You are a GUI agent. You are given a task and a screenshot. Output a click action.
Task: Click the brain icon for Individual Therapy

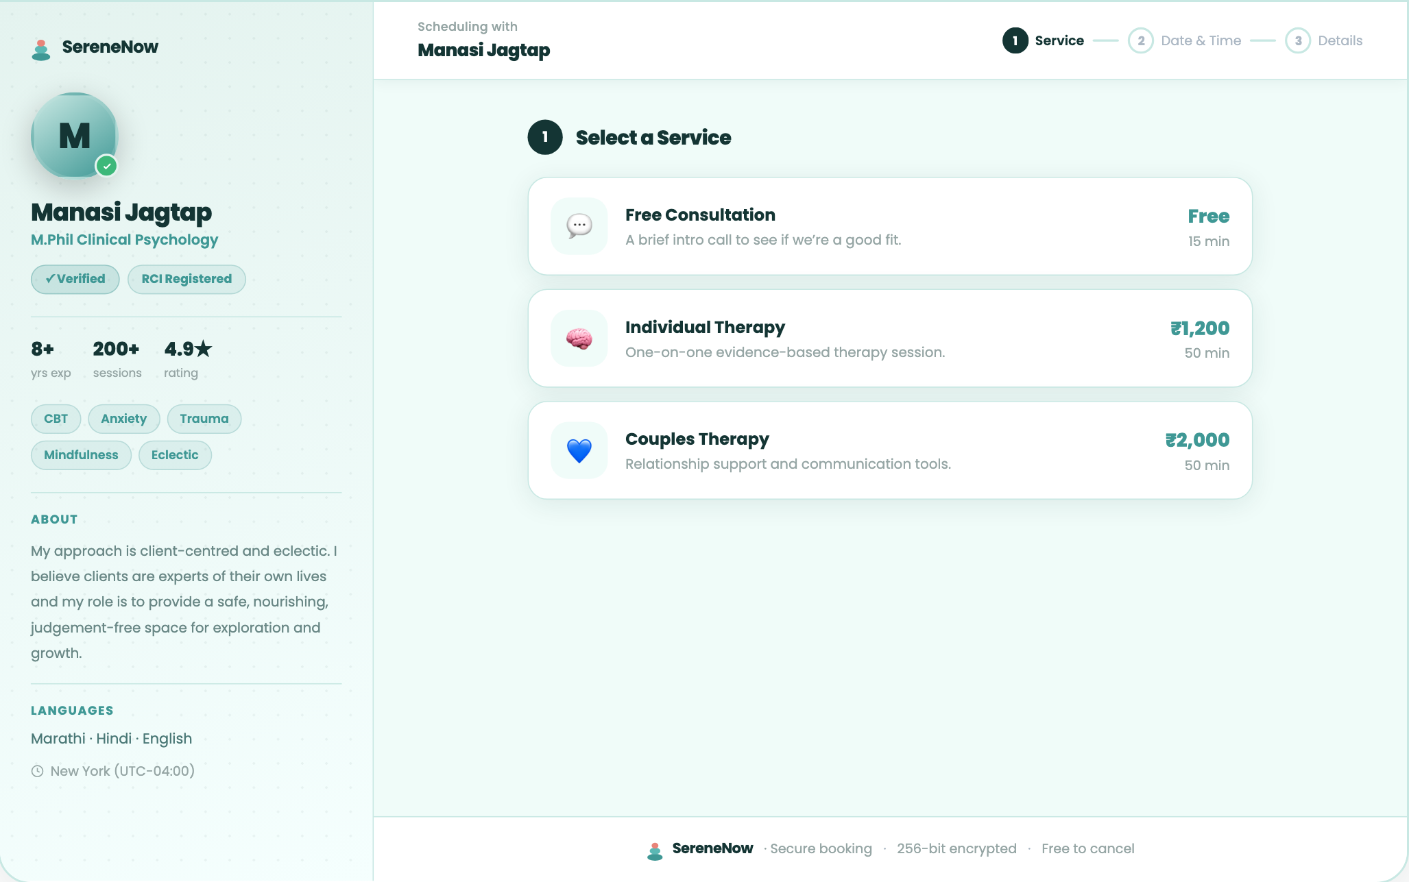(x=579, y=339)
